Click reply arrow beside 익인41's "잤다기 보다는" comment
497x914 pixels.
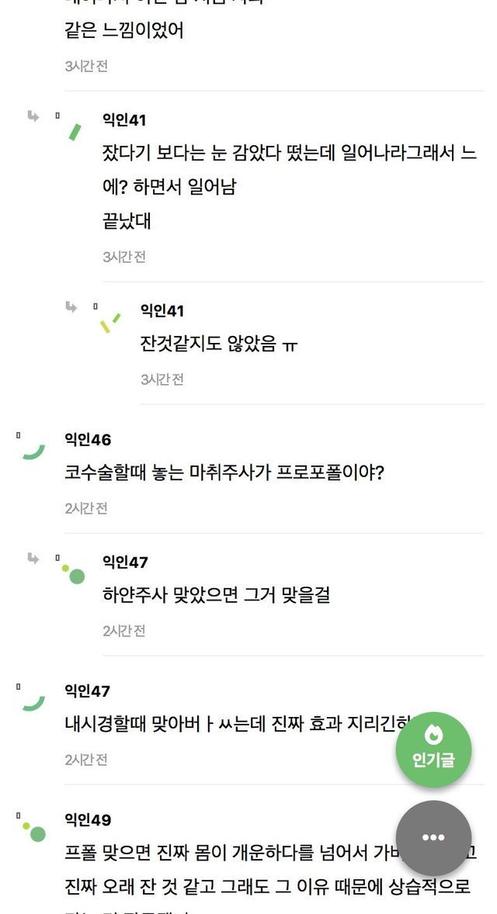pyautogui.click(x=33, y=116)
